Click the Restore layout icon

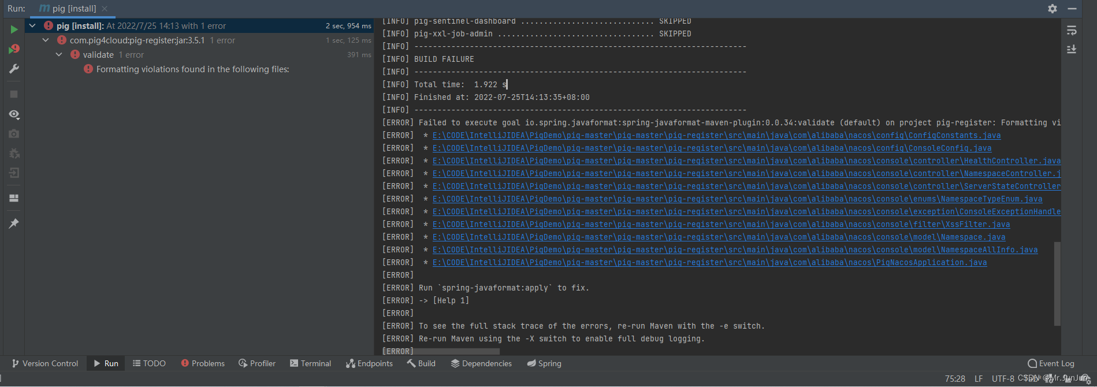(14, 198)
